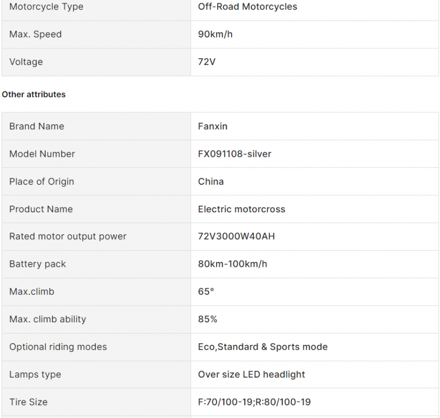Click the Electric motorcross product name

(241, 210)
